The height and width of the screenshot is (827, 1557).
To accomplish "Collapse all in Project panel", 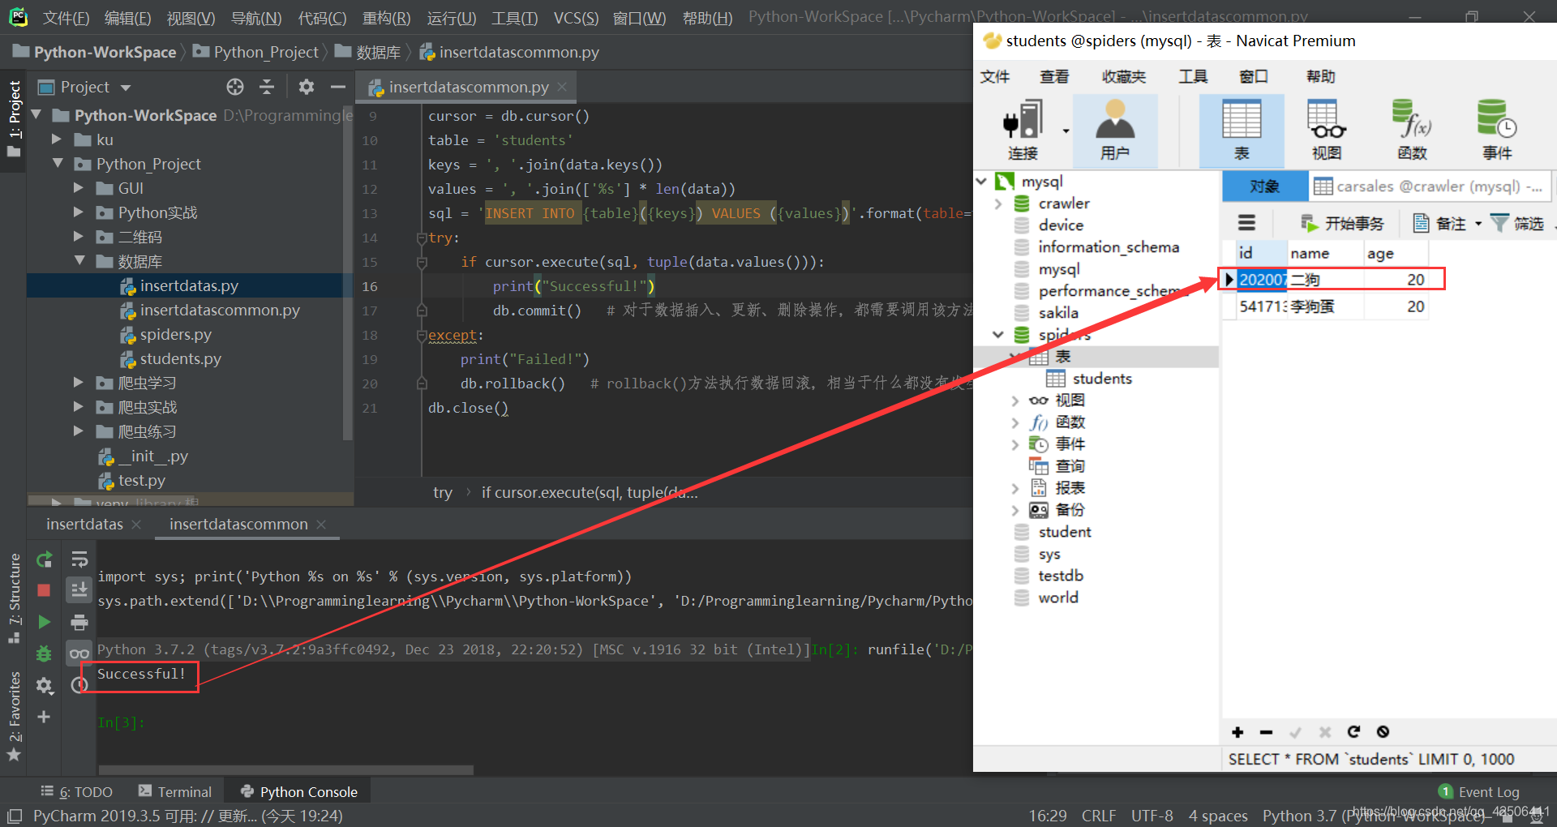I will point(267,87).
